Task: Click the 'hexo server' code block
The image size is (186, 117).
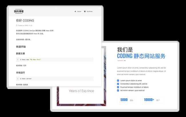Action: [55, 78]
